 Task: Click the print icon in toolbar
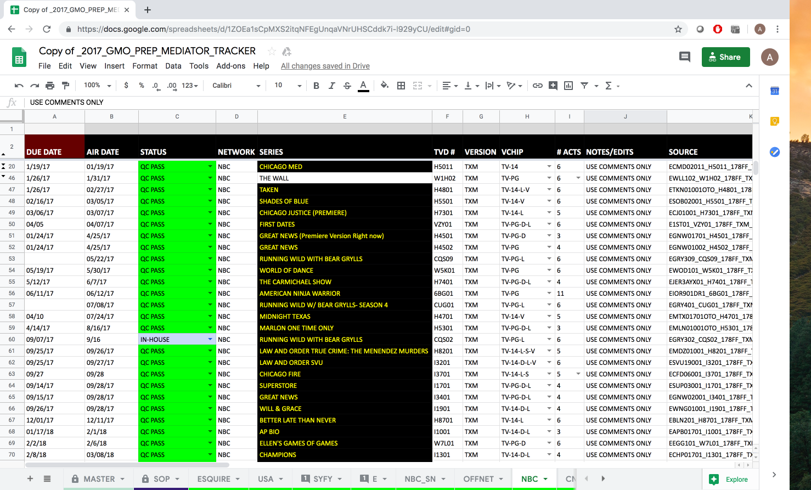pyautogui.click(x=50, y=86)
